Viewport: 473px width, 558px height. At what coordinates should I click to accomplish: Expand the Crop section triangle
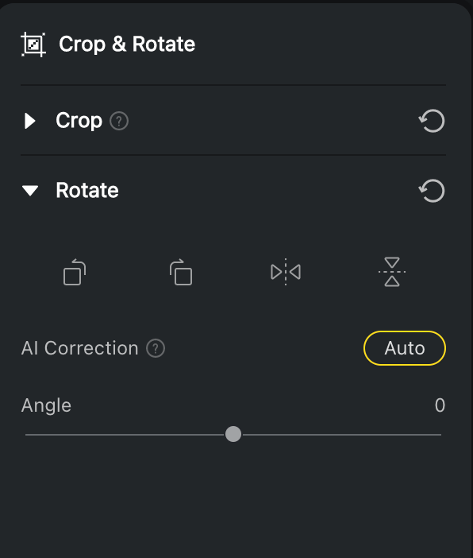point(30,121)
